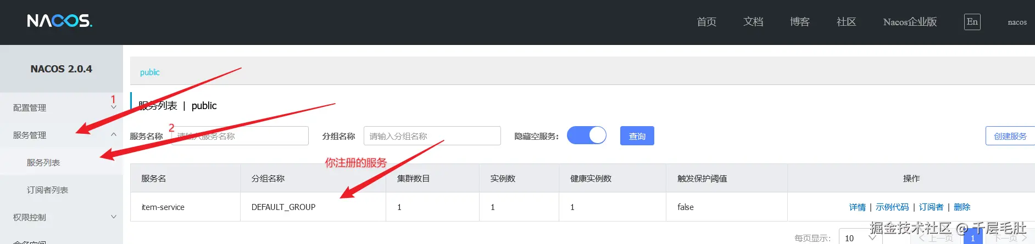Open the nacos user menu
1035x244 pixels.
pyautogui.click(x=1017, y=22)
